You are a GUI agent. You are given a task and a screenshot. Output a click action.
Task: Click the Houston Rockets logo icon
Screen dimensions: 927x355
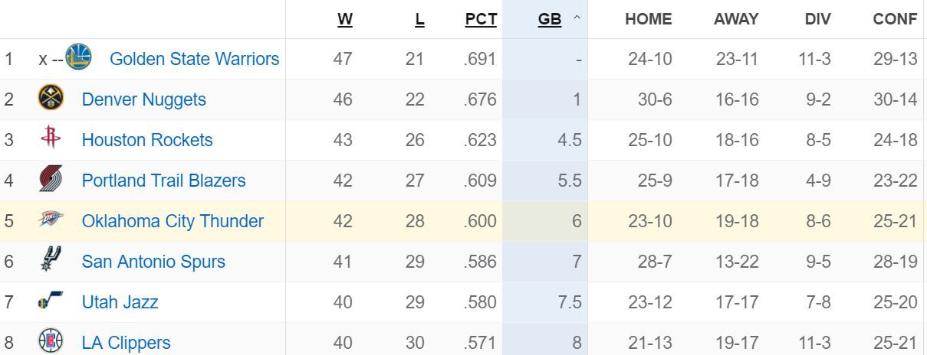click(51, 139)
